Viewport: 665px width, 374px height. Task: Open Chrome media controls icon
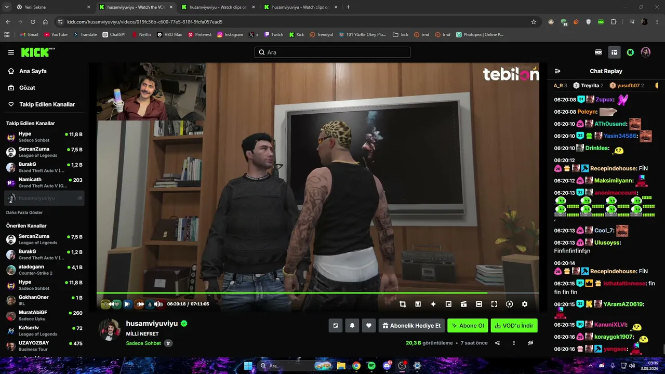coord(632,22)
